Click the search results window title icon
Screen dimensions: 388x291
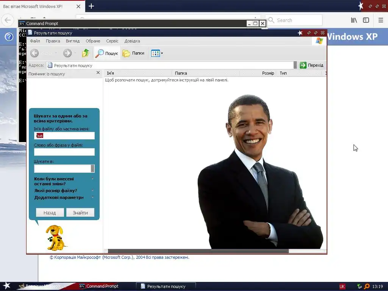[30, 33]
